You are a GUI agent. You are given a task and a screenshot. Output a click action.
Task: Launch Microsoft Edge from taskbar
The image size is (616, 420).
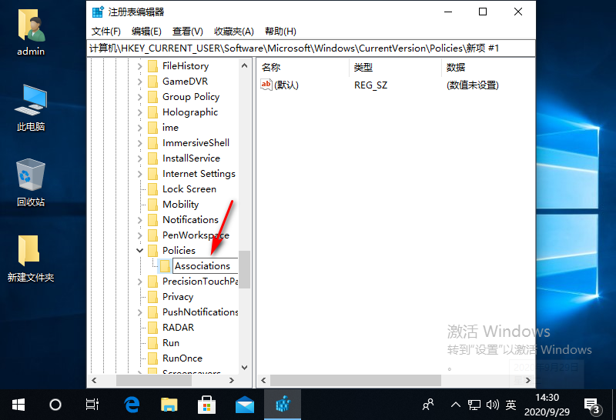click(132, 405)
